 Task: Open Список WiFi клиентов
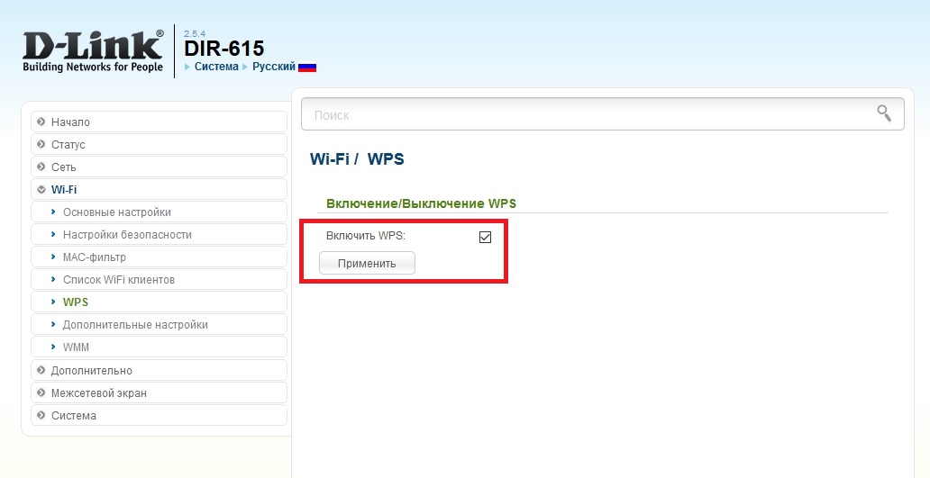click(x=118, y=280)
